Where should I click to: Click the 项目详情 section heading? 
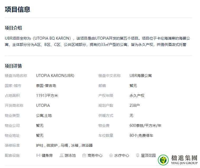coord(13,66)
